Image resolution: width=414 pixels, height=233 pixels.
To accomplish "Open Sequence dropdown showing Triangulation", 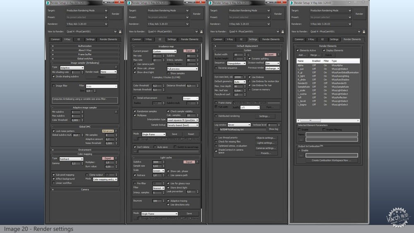I will click(x=236, y=63).
